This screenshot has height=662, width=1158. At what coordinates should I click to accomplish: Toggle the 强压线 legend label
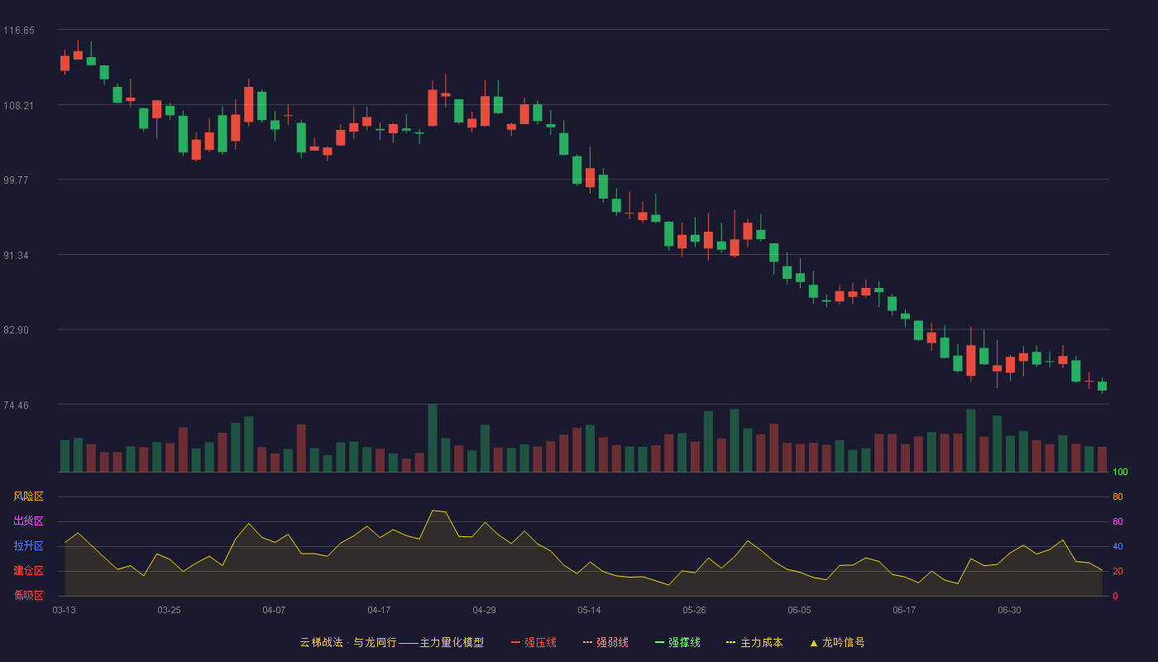(540, 642)
